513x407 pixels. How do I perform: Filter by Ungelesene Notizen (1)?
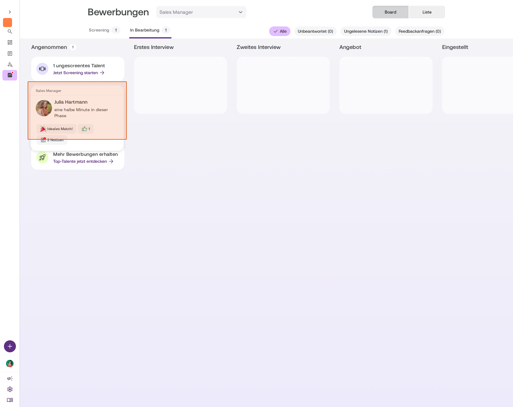pyautogui.click(x=366, y=31)
